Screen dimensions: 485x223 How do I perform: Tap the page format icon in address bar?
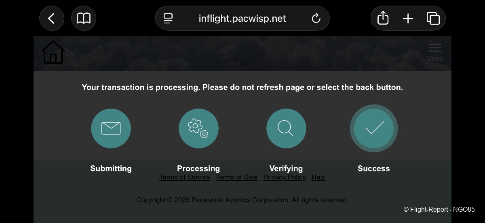tap(168, 19)
